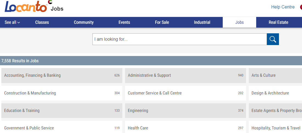Select Education & Training category

click(22, 111)
